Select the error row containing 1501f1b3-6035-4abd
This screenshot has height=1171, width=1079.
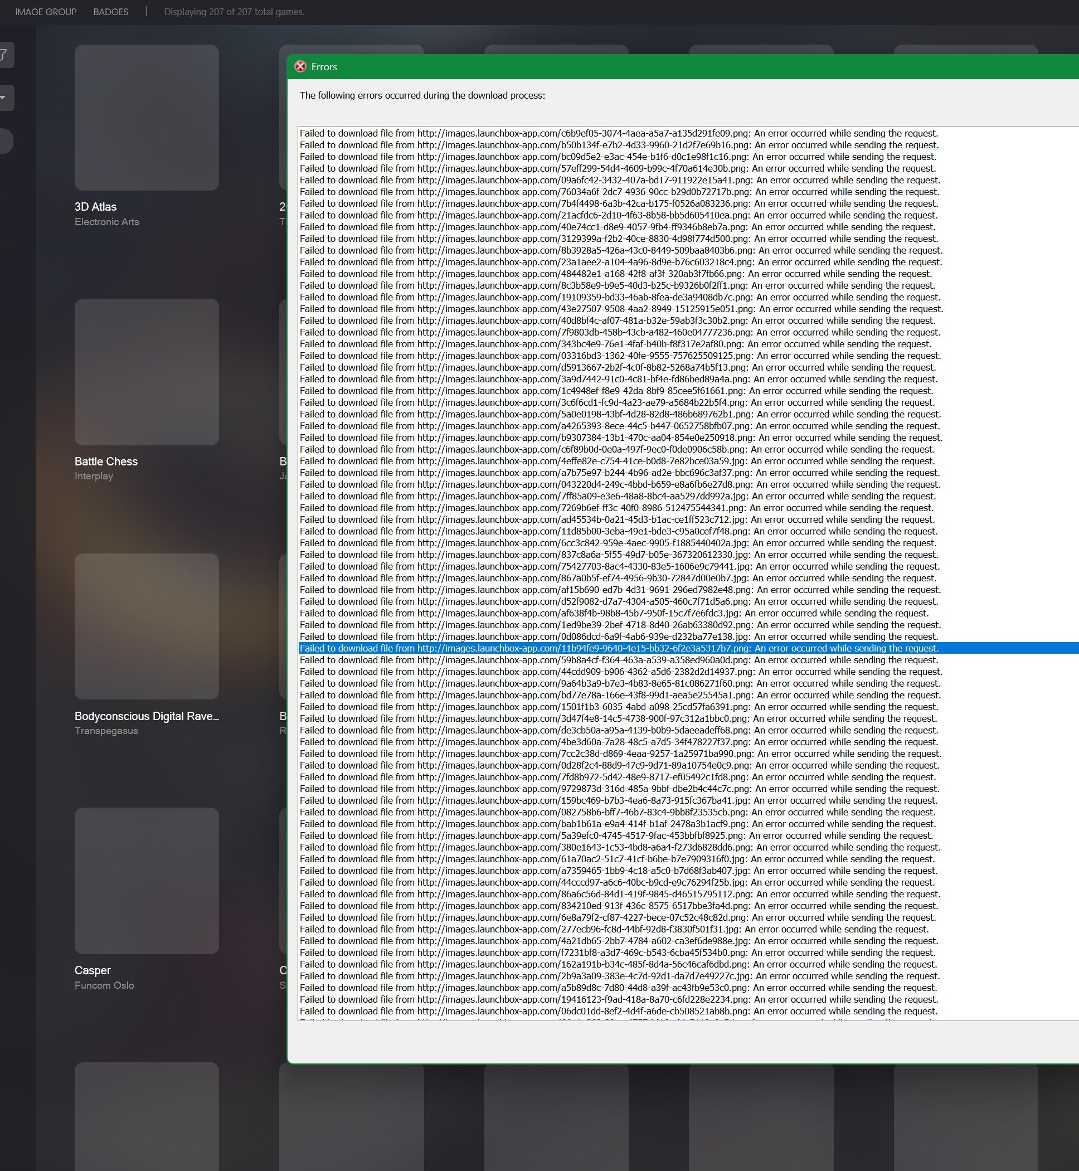688,706
